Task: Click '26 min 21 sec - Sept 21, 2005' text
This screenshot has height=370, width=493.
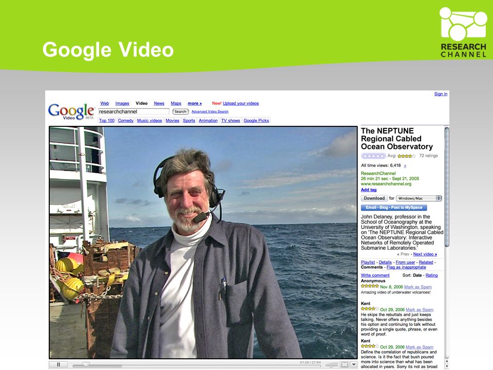Action: coord(390,179)
